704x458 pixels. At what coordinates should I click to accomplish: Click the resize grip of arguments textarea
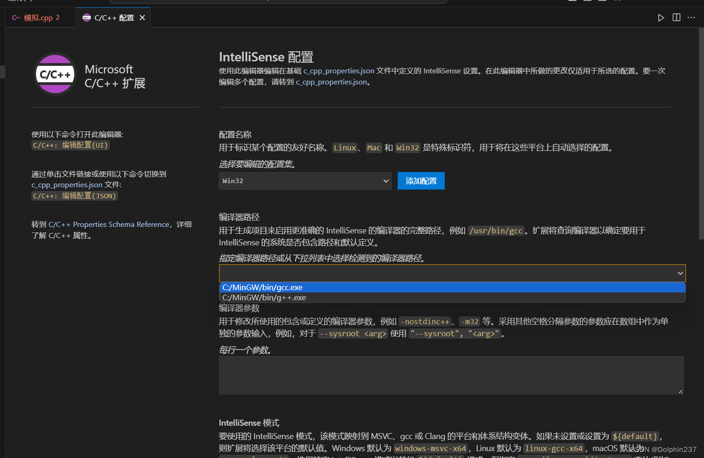tap(680, 391)
